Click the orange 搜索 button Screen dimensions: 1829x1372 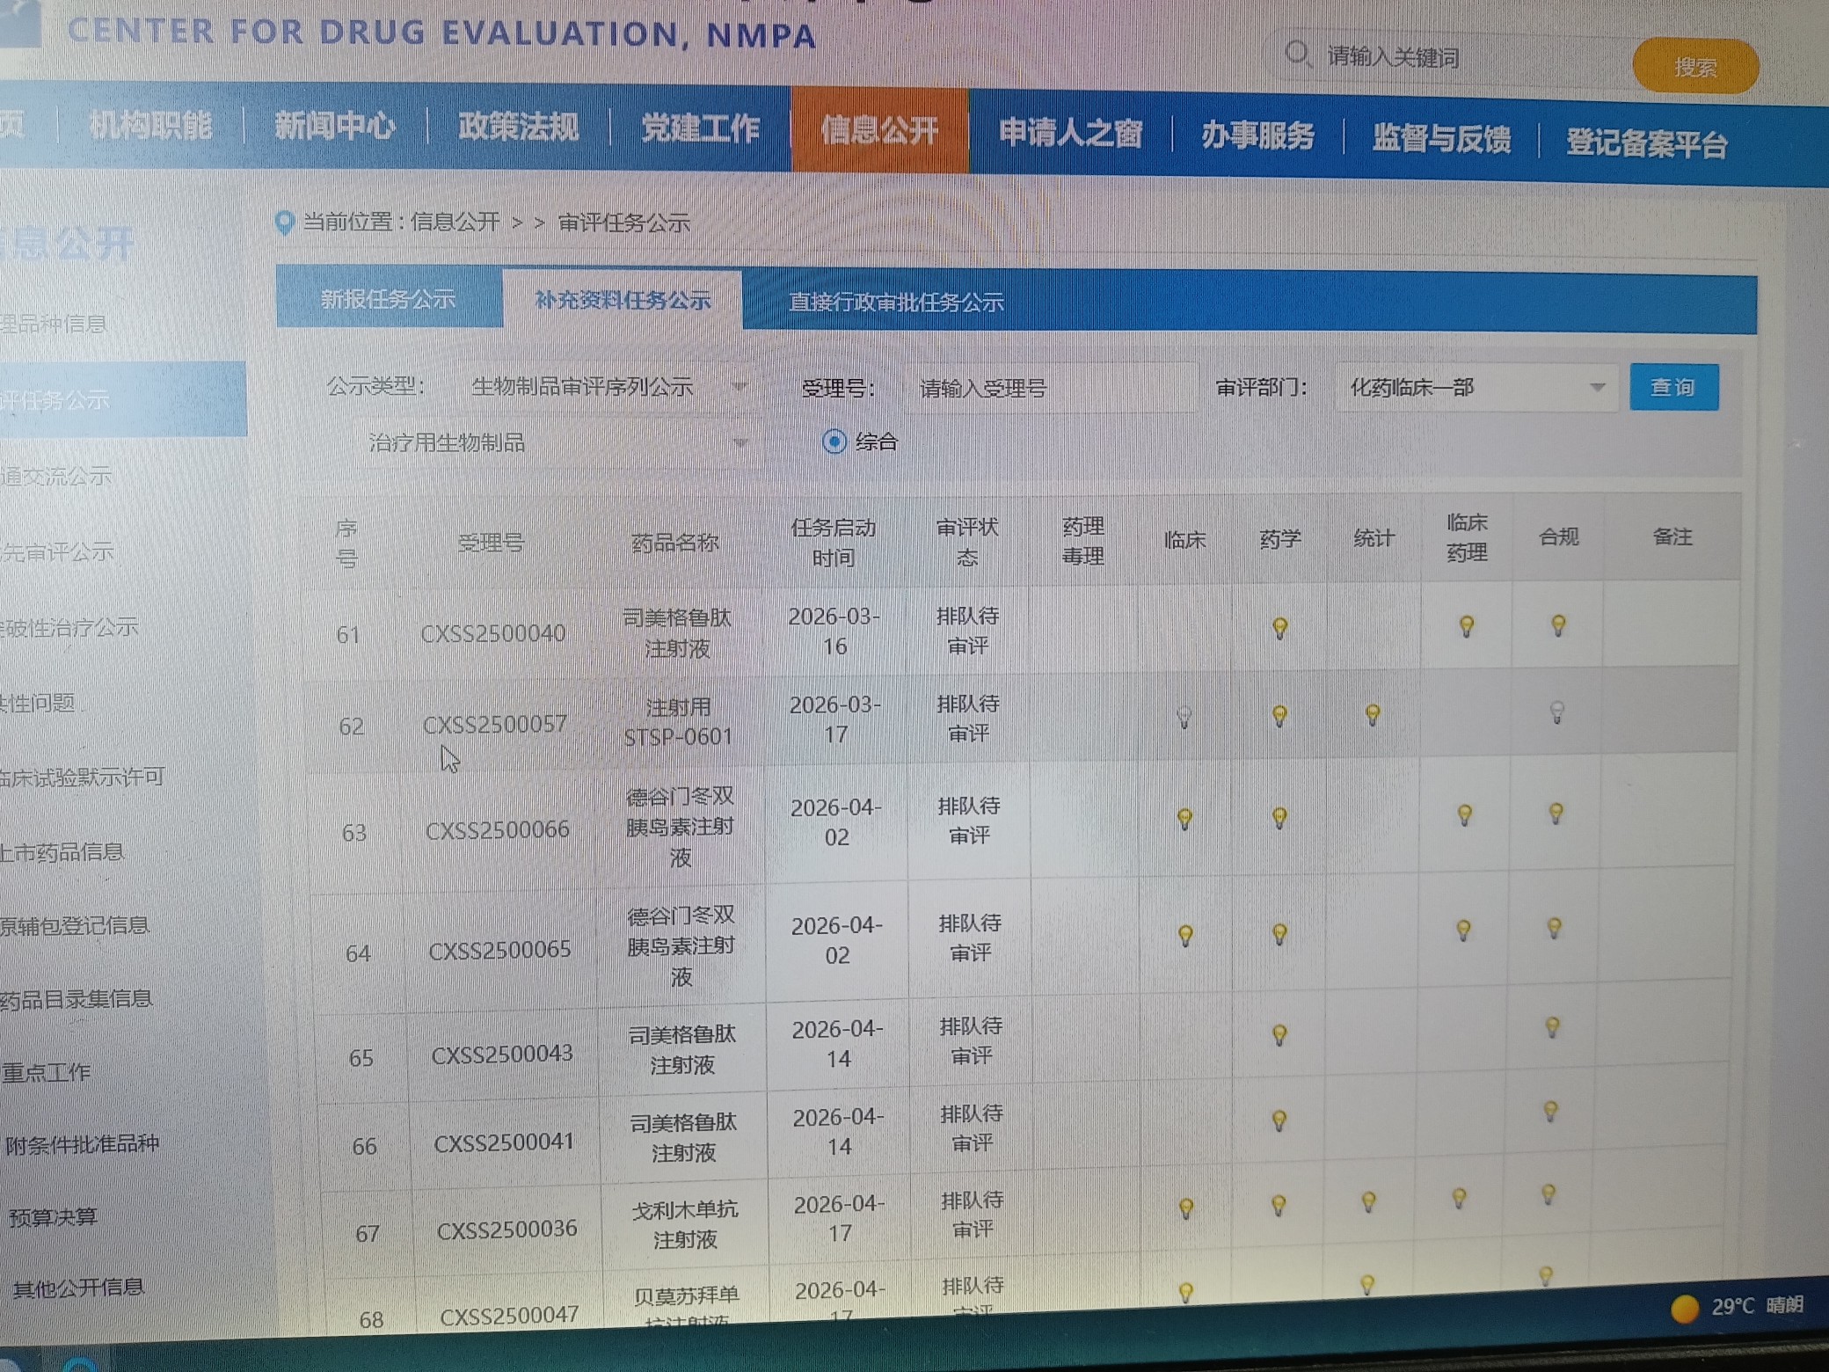[1694, 67]
